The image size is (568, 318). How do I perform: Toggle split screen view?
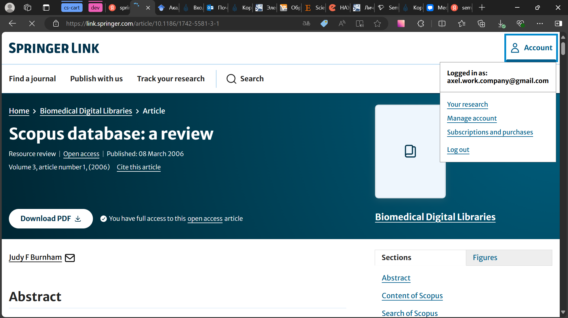tap(442, 23)
